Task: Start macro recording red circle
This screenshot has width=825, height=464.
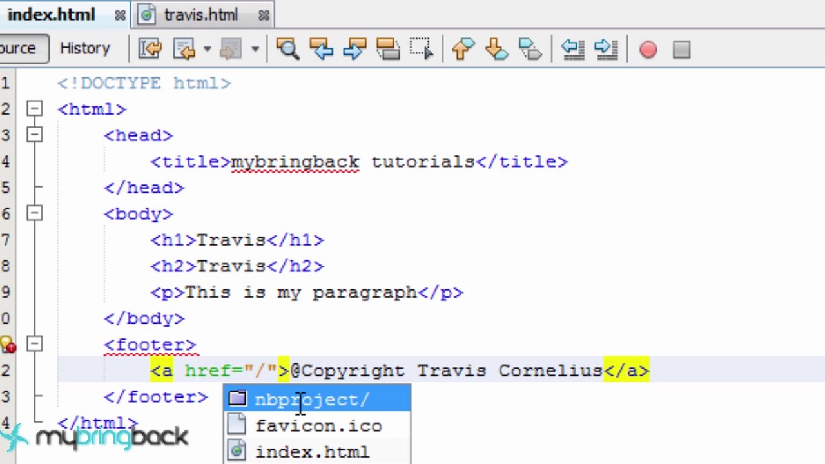Action: click(648, 50)
